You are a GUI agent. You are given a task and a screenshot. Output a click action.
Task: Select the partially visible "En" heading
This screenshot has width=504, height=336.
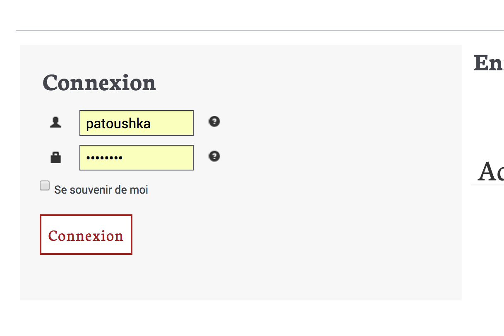coord(488,63)
